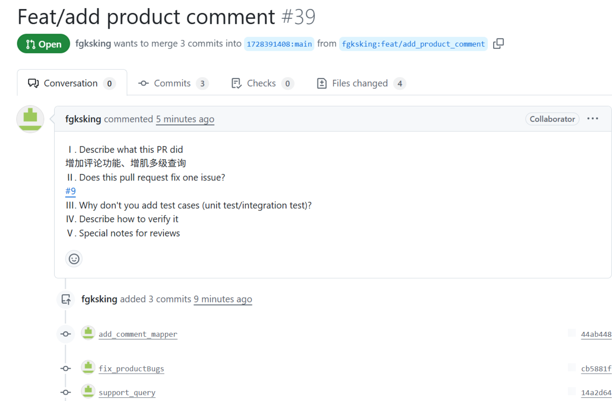The image size is (612, 401).
Task: Open commit hash 44ab448
Action: click(596, 334)
